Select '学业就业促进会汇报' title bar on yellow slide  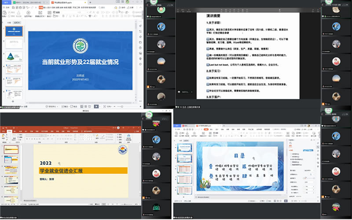83,170
